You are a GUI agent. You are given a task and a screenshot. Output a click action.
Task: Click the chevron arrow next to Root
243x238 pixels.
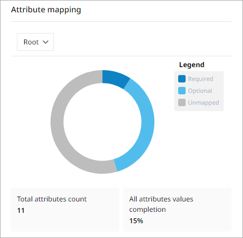click(46, 42)
